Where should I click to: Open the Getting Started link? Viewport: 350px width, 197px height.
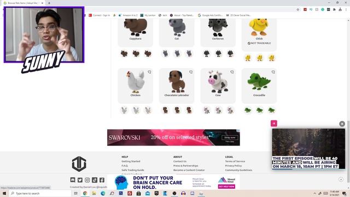(131, 161)
